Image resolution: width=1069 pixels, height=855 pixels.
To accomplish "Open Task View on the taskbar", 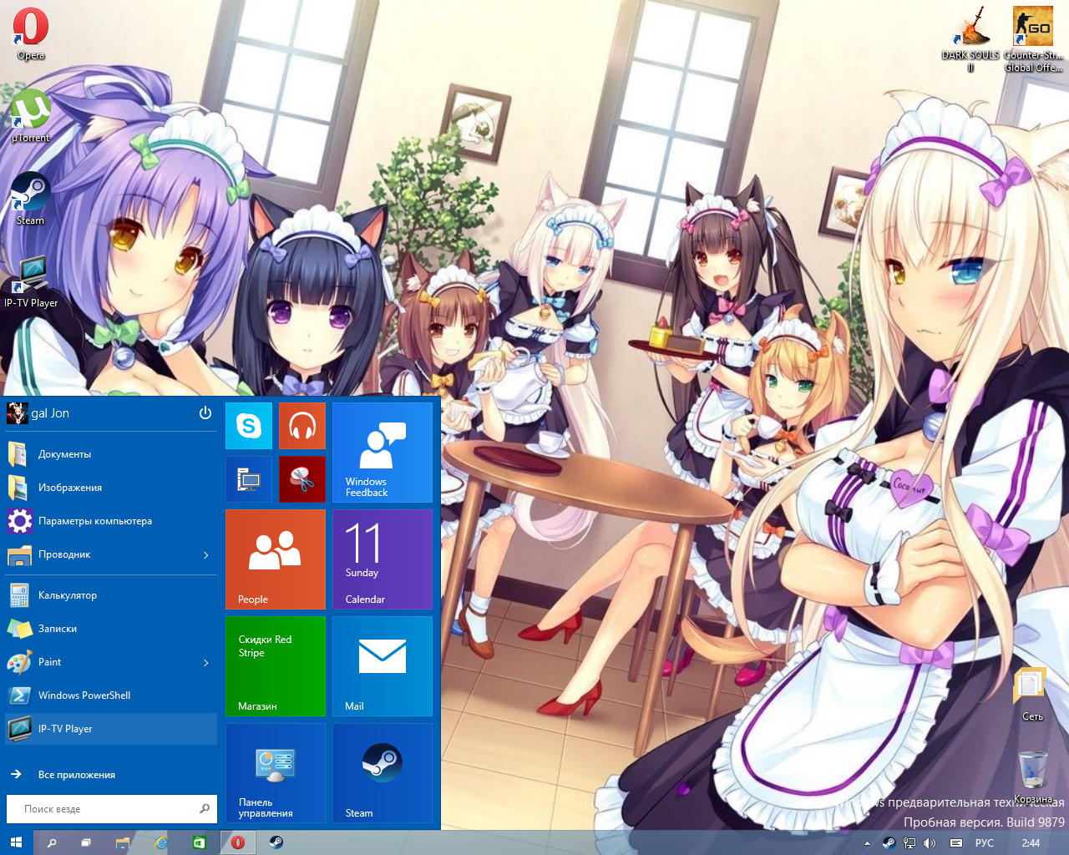I will pyautogui.click(x=86, y=842).
